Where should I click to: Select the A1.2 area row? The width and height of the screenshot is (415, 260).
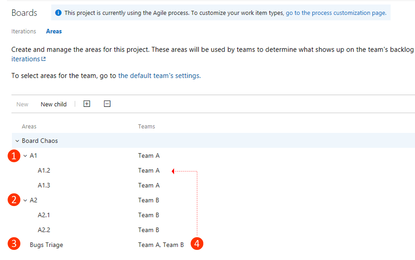coord(213,171)
